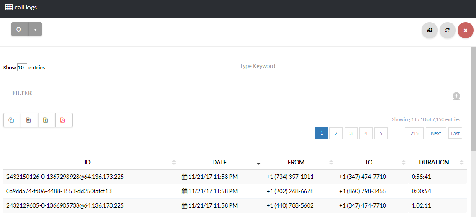Refresh the call logs list
Viewport: 476px width, 219px height.
pyautogui.click(x=447, y=30)
